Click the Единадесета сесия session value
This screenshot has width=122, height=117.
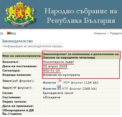[x=58, y=93]
